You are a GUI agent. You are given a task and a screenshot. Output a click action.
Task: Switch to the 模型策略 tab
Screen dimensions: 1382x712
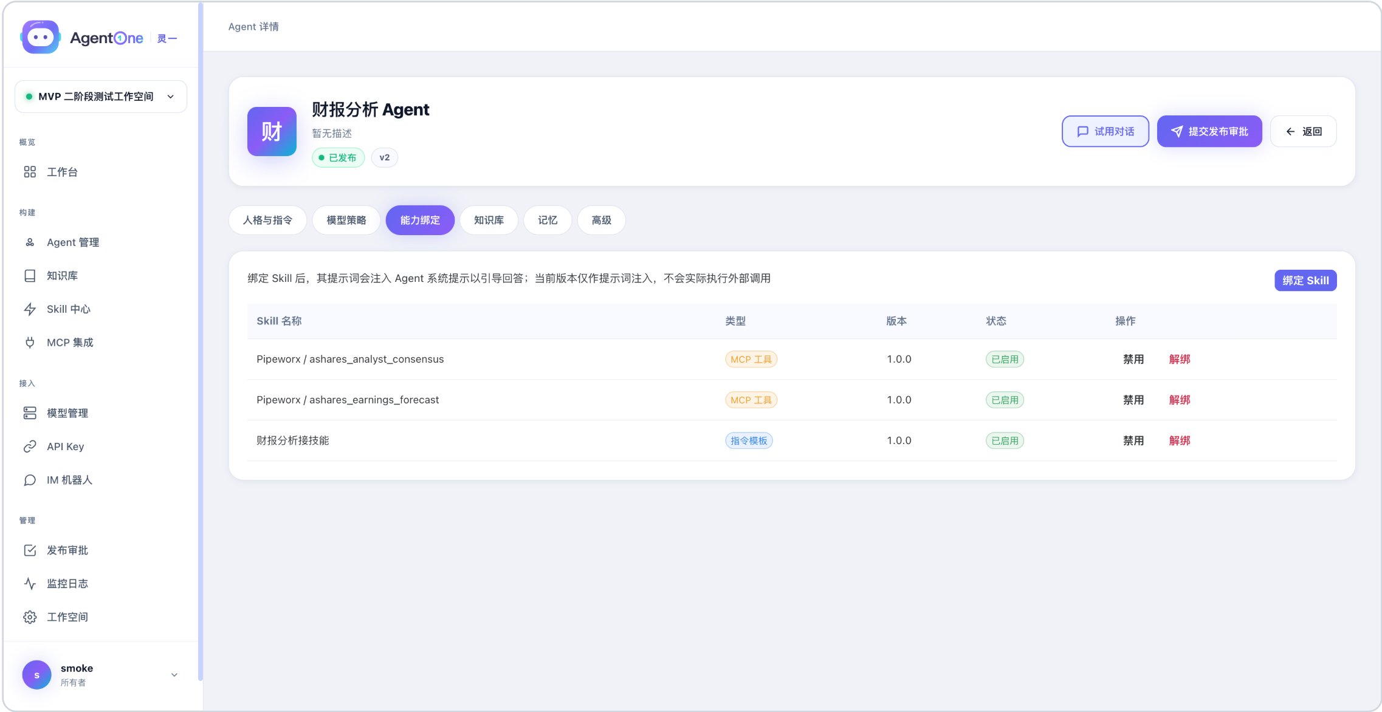point(346,220)
